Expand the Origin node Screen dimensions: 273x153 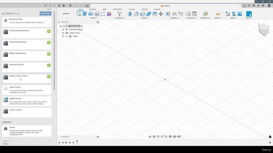(63, 36)
